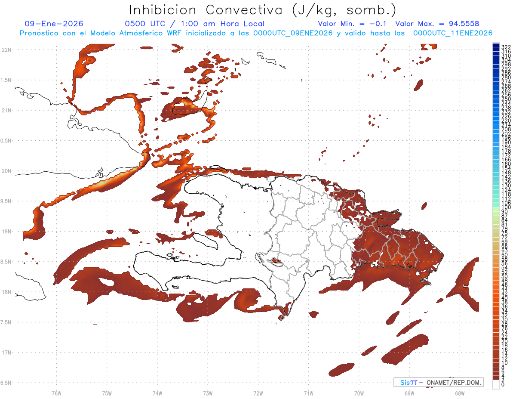Image resolution: width=516 pixels, height=399 pixels.
Task: Click the "75W" longitude axis label
Action: tap(107, 393)
